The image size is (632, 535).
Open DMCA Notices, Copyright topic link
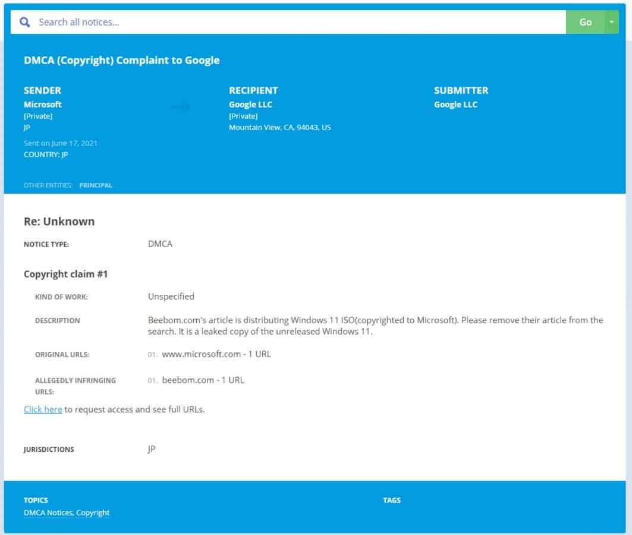point(67,513)
